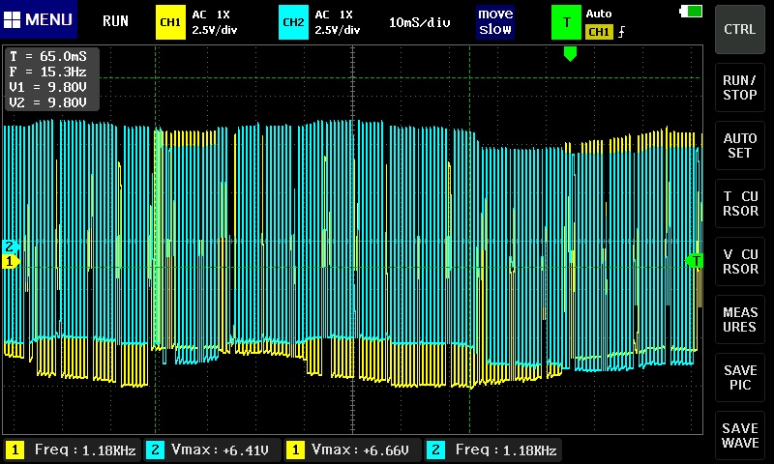
Task: Change the 10mS/div timebase setting
Action: click(x=420, y=21)
